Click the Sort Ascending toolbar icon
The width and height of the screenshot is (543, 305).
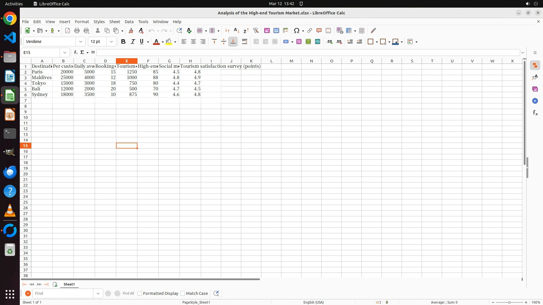tap(237, 30)
